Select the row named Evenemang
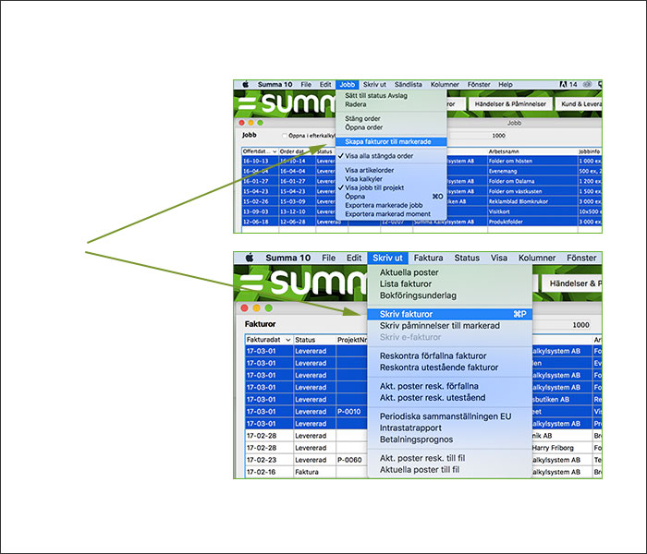647x554 pixels. coord(421,171)
